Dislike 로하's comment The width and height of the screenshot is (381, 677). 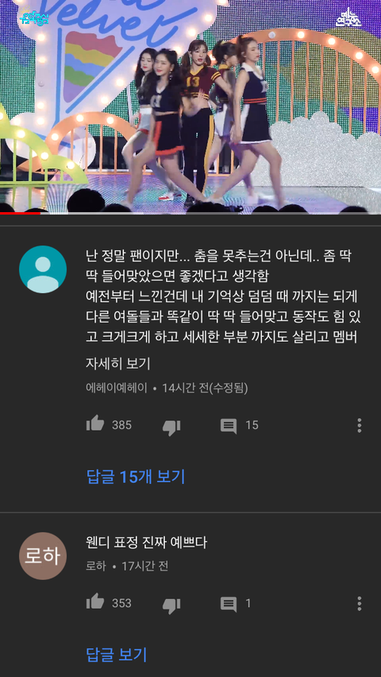(171, 605)
